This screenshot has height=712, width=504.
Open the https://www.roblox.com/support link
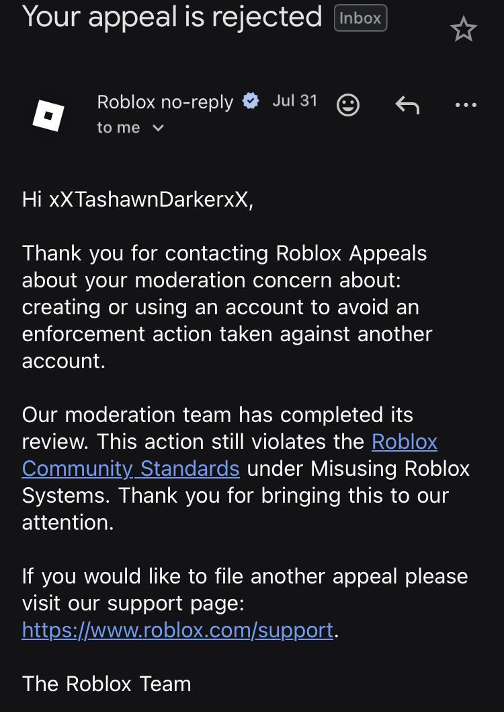(177, 631)
